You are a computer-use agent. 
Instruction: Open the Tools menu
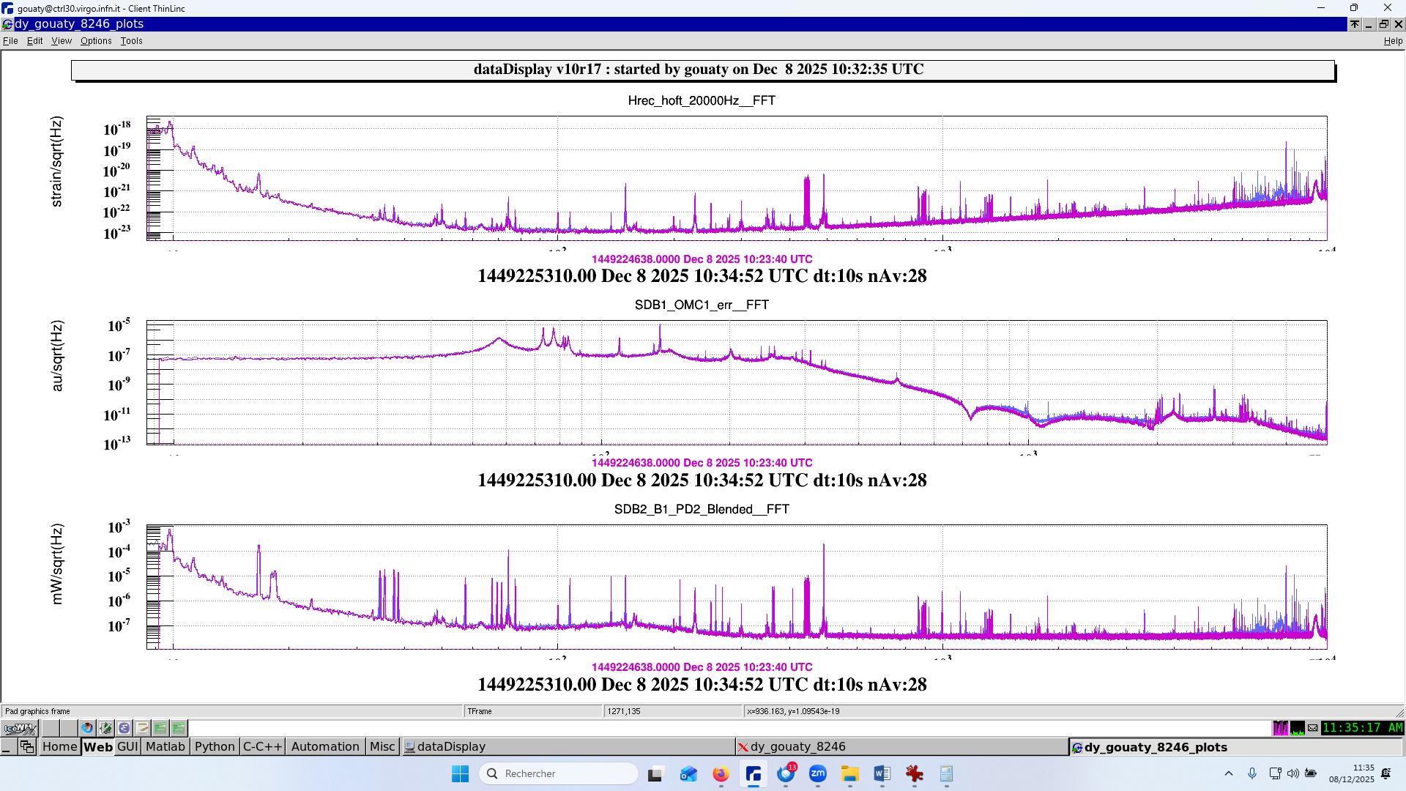pyautogui.click(x=131, y=41)
